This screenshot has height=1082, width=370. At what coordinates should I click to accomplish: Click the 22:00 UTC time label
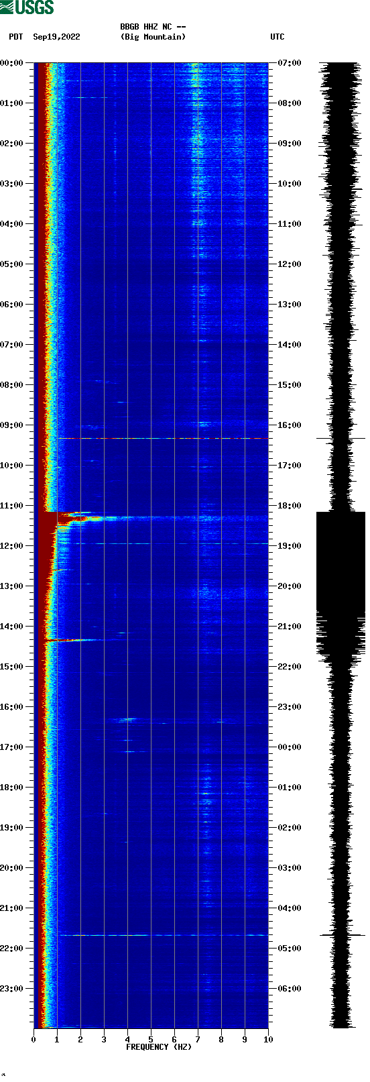click(x=290, y=667)
